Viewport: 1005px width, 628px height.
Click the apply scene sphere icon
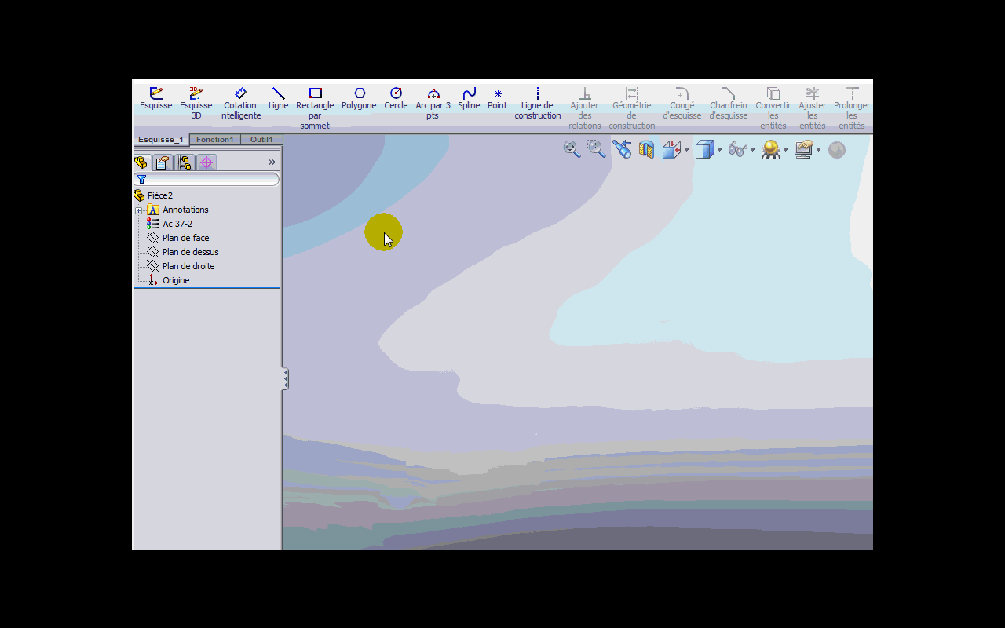tap(770, 150)
